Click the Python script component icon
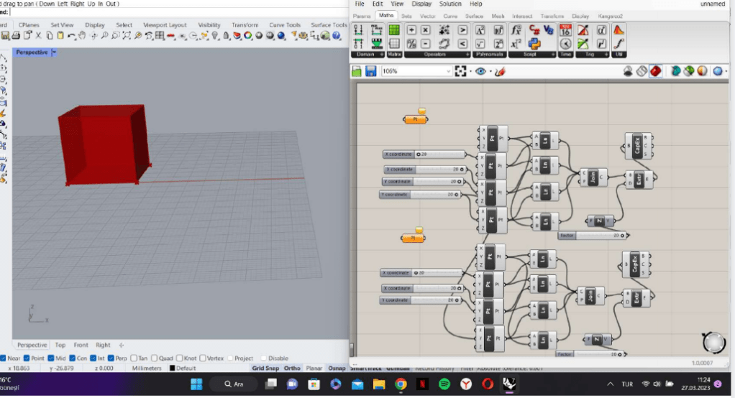The width and height of the screenshot is (735, 398). [535, 43]
